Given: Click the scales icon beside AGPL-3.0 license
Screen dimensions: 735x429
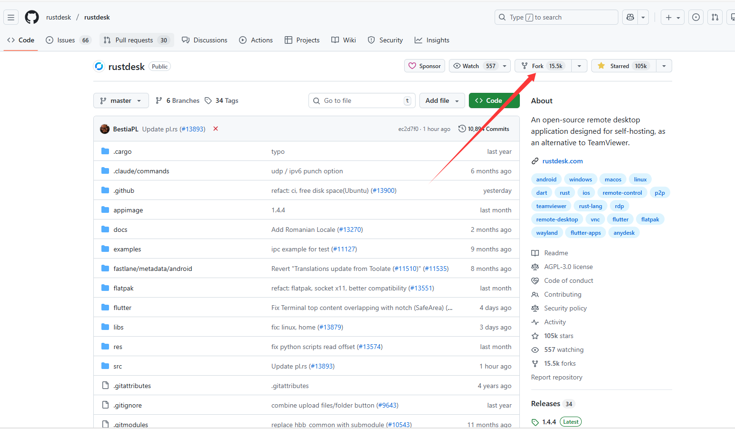Looking at the screenshot, I should 535,267.
